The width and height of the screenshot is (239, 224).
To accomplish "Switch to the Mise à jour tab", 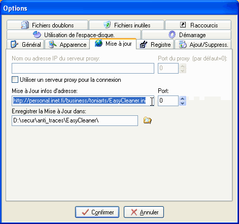I will point(113,44).
